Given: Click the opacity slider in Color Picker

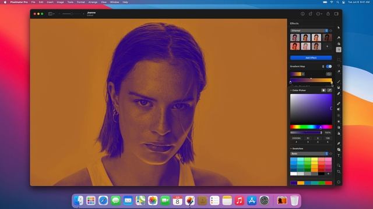Looking at the screenshot, I should point(306,133).
